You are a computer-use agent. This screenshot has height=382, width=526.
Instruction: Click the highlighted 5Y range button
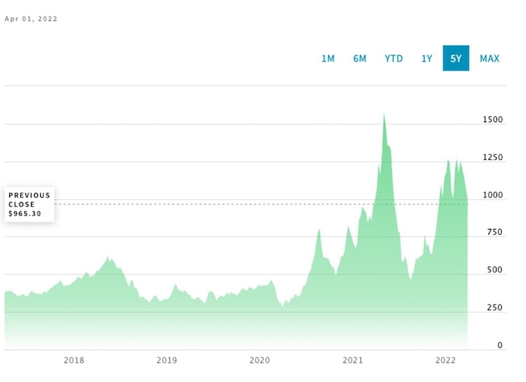coord(456,59)
